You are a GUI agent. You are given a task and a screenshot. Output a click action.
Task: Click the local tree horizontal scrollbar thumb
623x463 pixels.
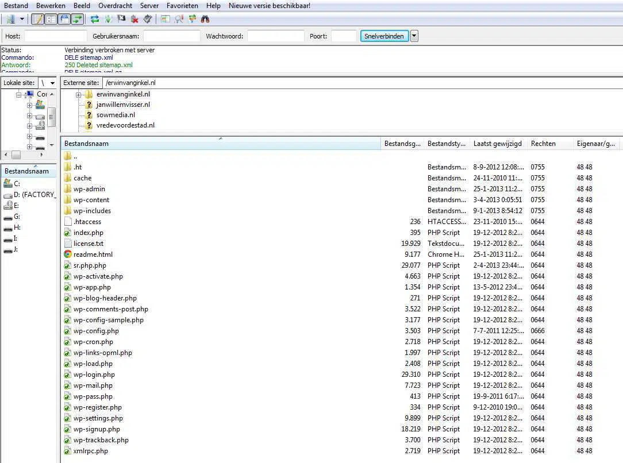(x=16, y=155)
